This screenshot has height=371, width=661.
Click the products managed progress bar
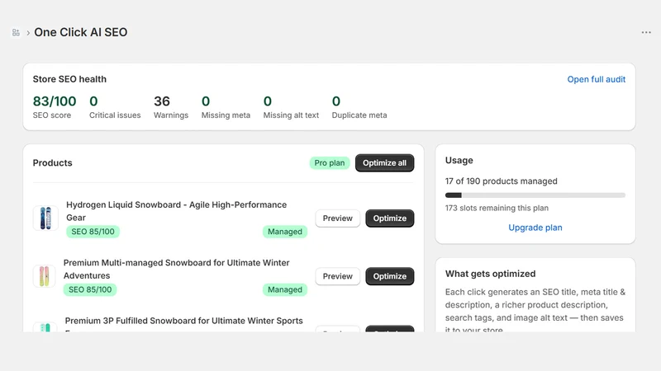click(535, 195)
